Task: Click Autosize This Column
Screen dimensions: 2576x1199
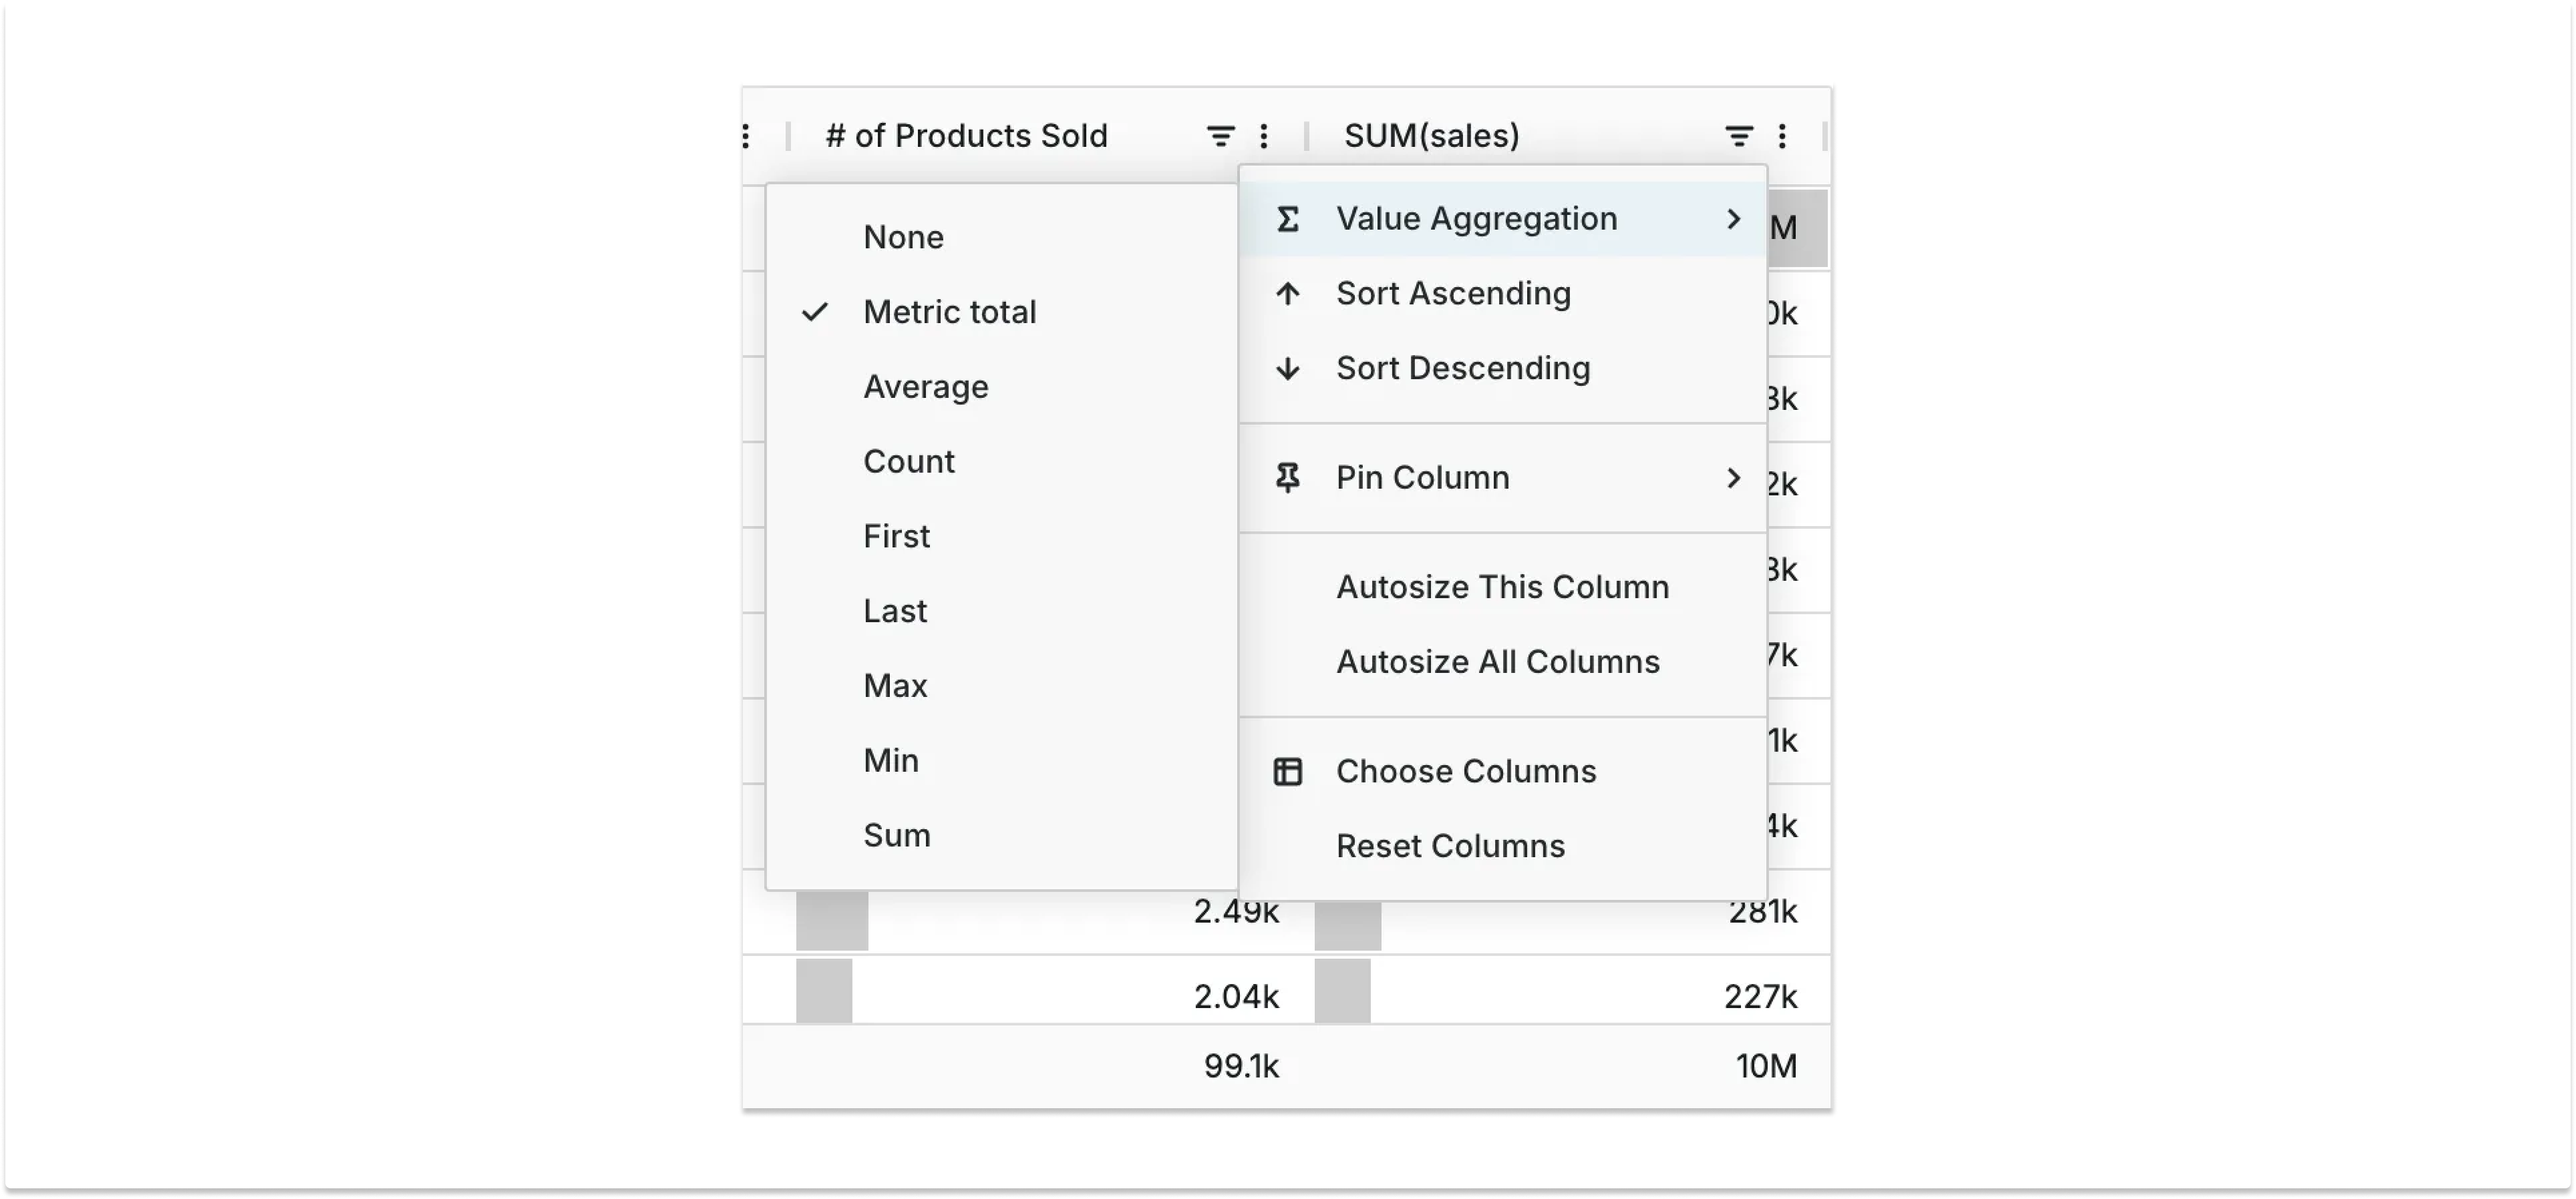Action: 1501,587
